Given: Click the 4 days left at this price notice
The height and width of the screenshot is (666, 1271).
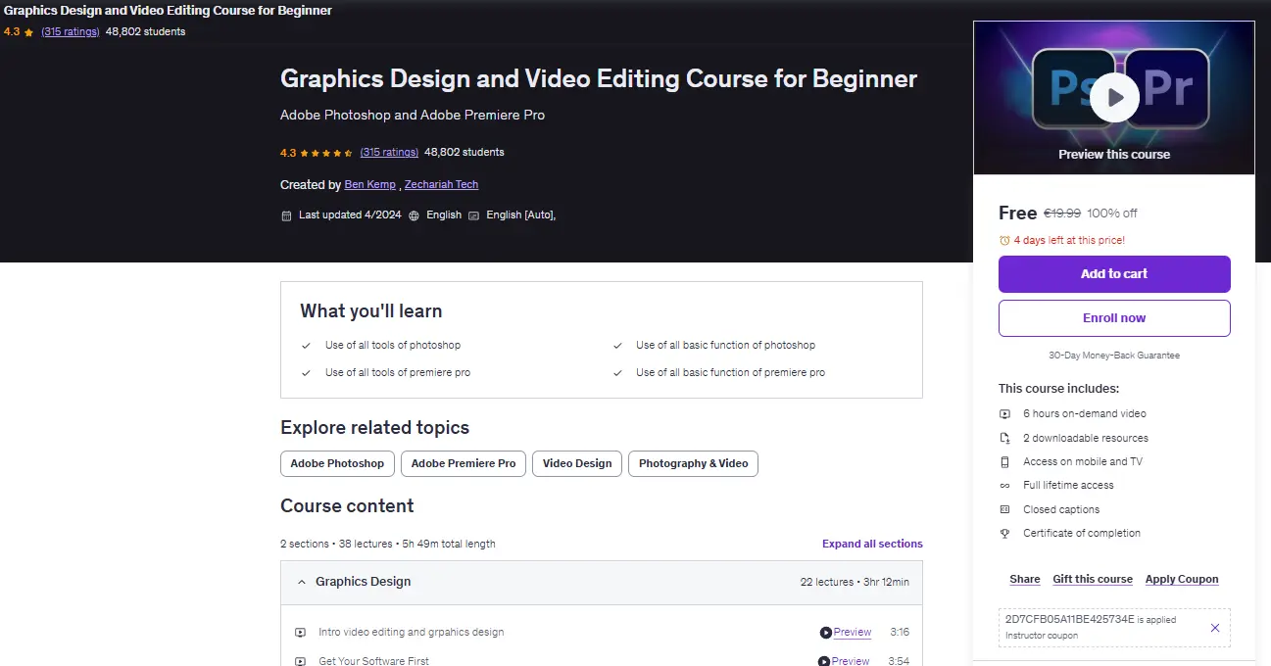Looking at the screenshot, I should 1069,240.
